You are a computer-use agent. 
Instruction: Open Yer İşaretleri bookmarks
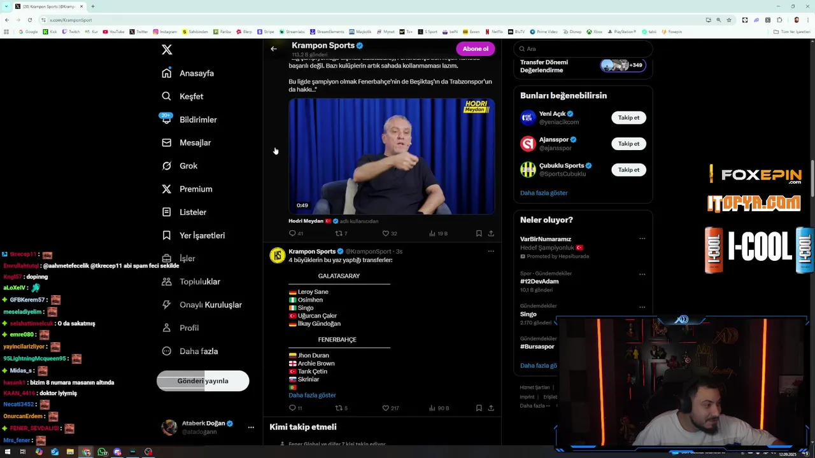193,235
